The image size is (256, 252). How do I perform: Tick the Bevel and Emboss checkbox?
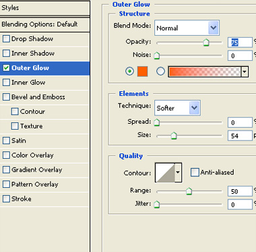click(6, 97)
